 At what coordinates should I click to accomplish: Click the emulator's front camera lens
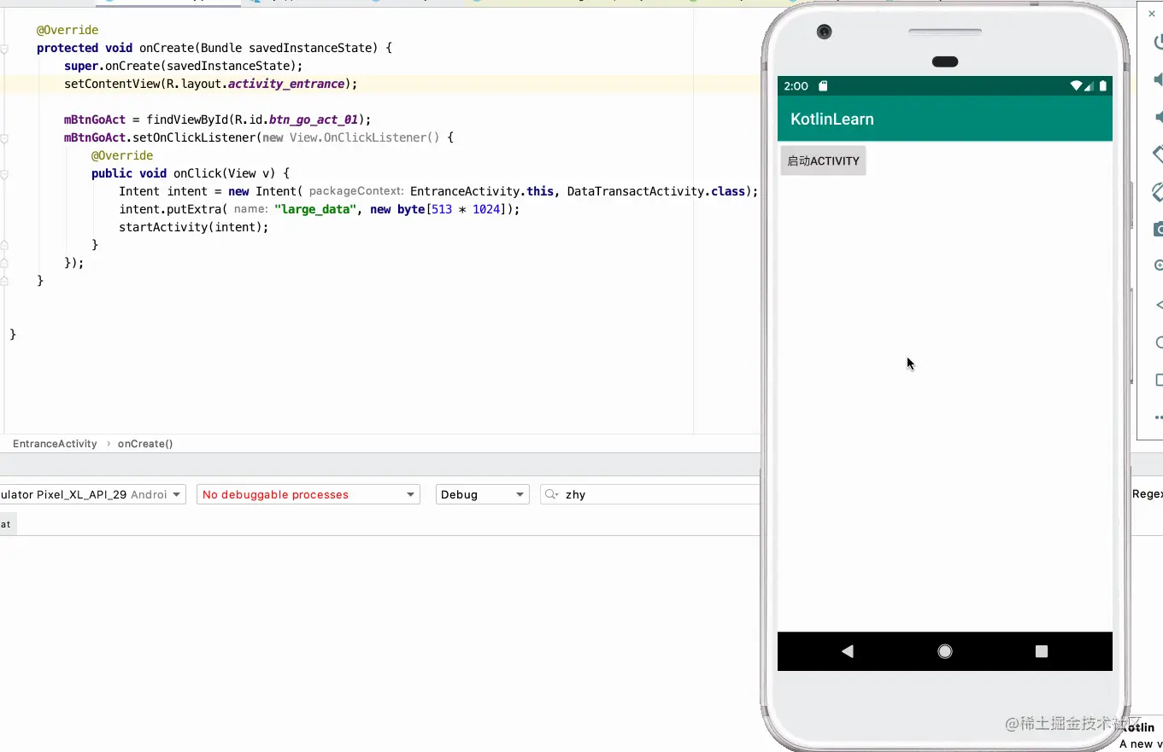824,32
